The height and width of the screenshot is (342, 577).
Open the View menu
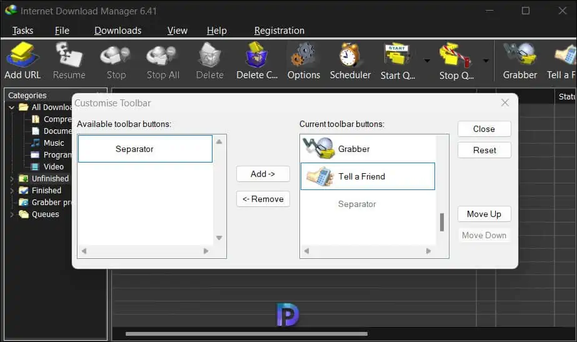tap(178, 31)
